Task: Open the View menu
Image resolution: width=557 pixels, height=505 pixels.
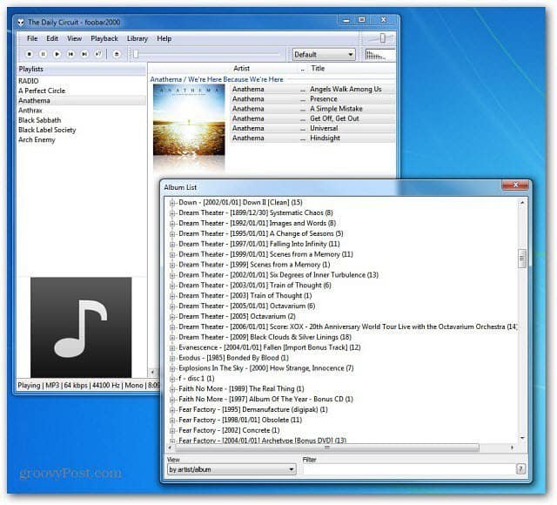Action: pos(74,38)
